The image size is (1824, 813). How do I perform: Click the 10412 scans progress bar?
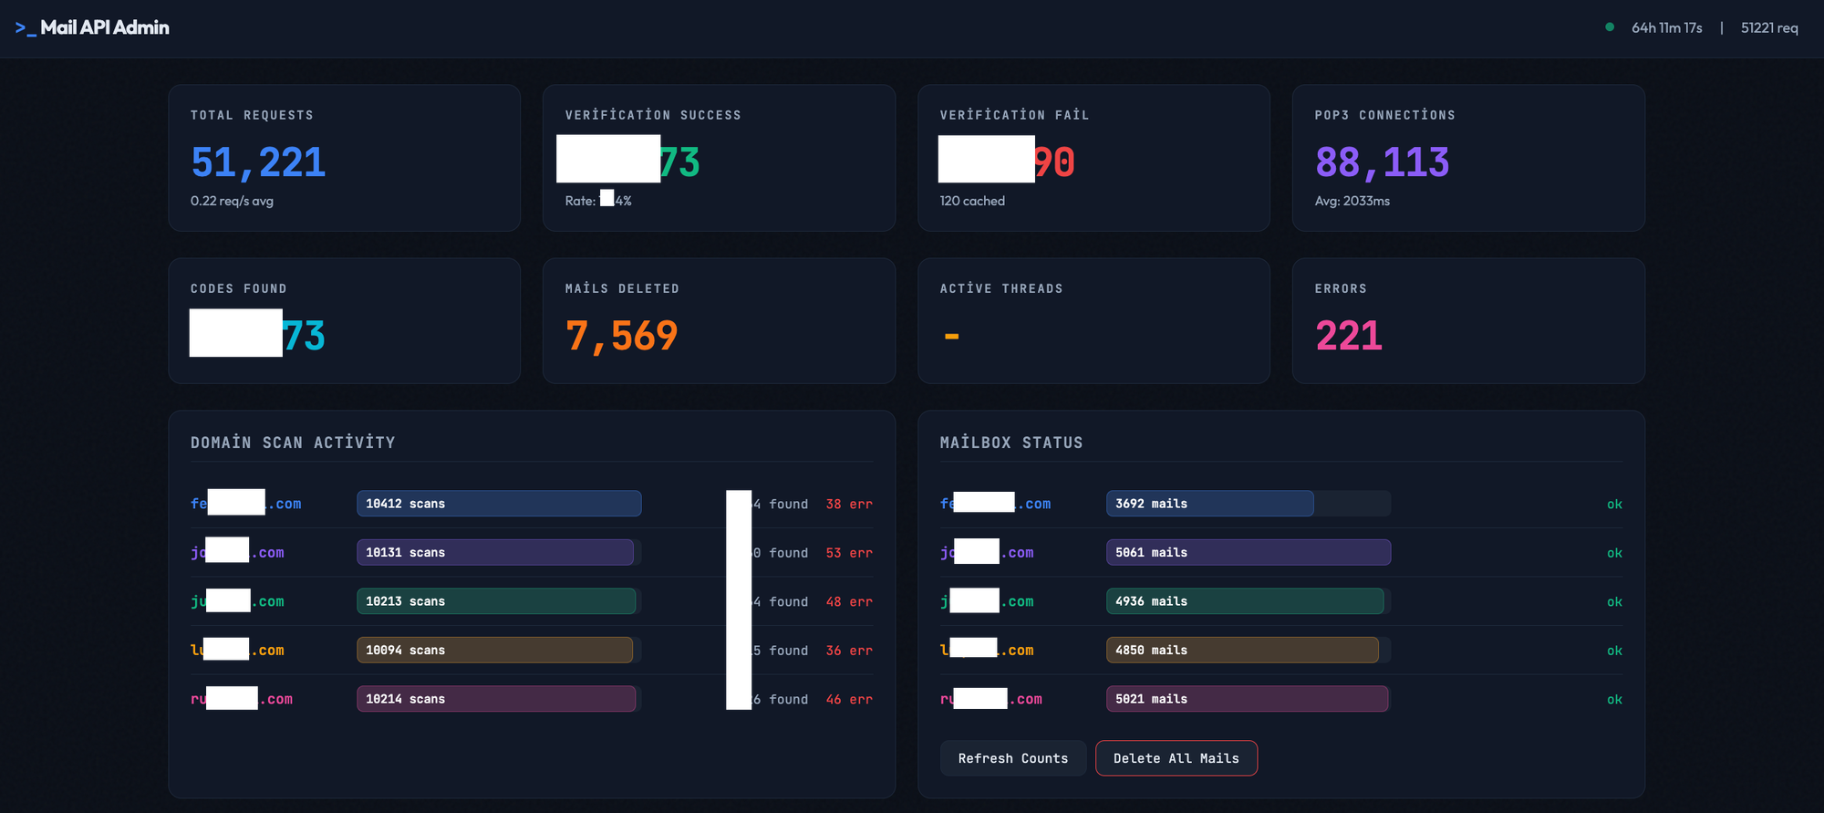499,504
